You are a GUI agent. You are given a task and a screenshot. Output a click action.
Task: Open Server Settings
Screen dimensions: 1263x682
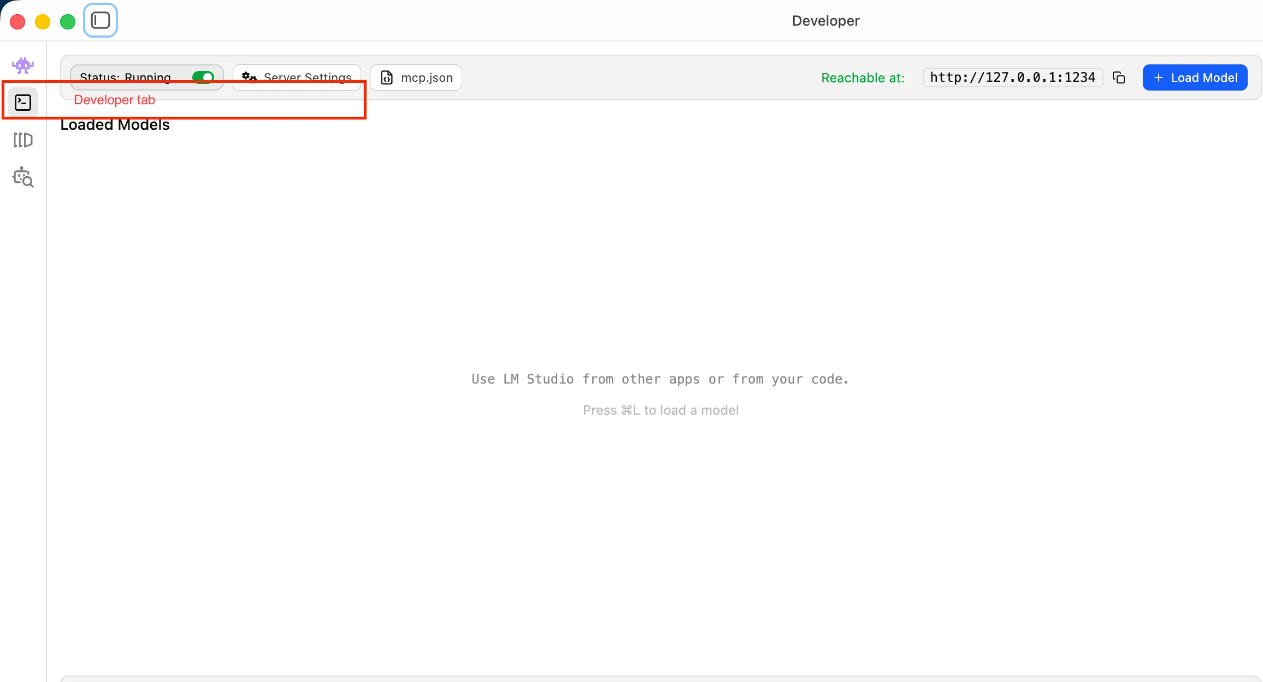click(297, 77)
